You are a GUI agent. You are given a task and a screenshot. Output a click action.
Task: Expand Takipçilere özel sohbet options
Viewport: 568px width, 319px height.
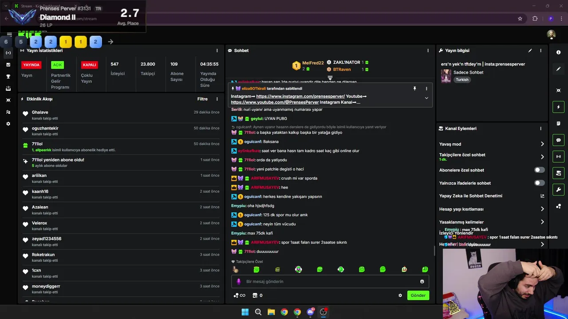542,157
